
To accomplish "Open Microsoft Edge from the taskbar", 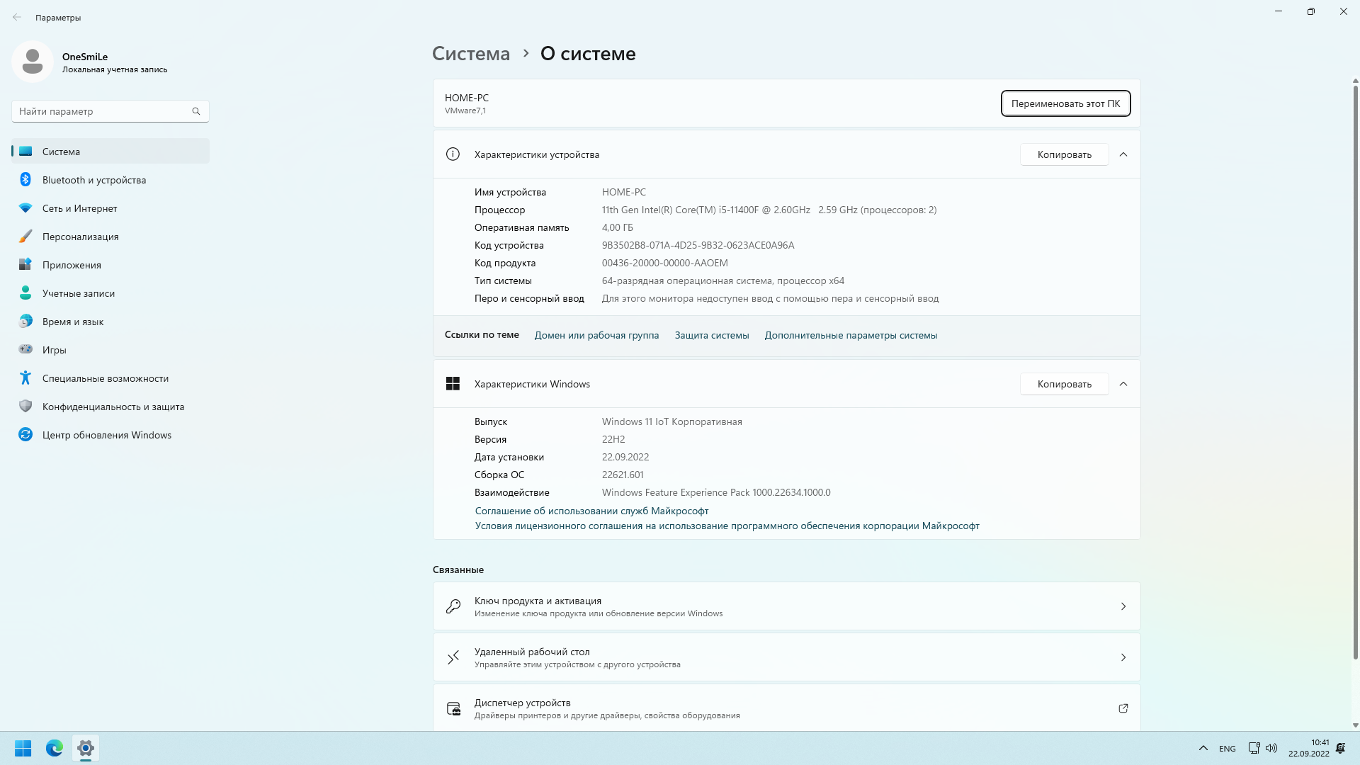I will coord(55,748).
